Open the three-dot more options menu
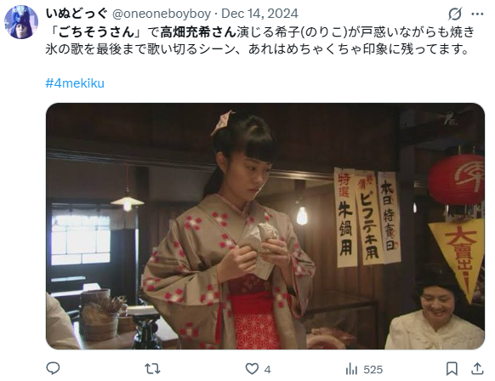This screenshot has width=495, height=381. (477, 14)
